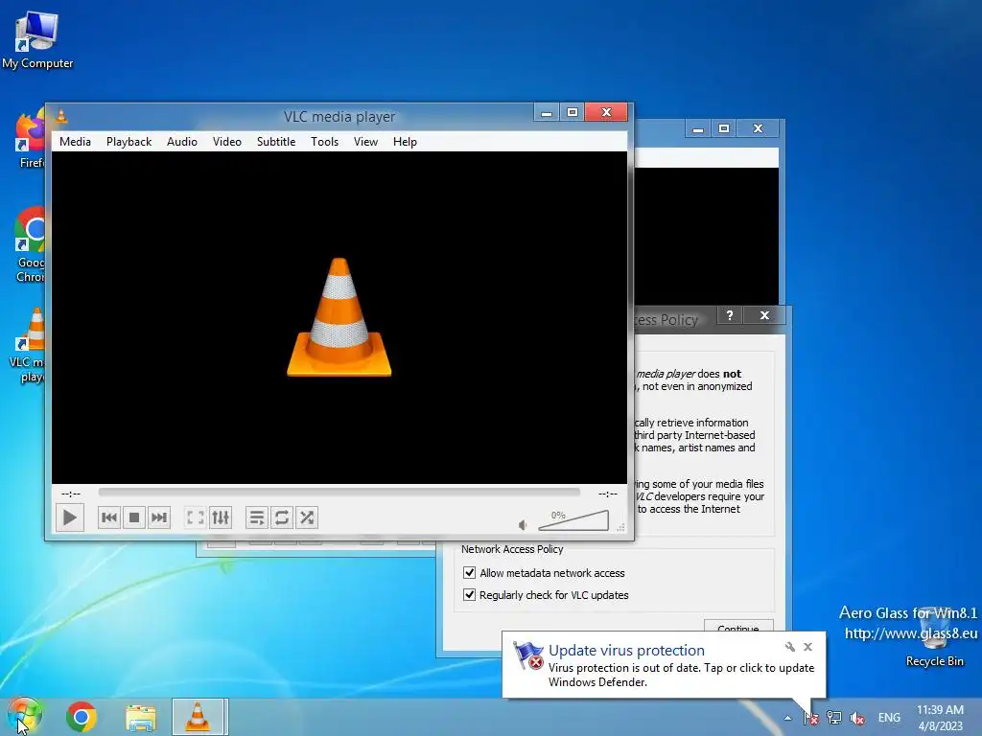This screenshot has height=736, width=982.
Task: Open the Playback menu
Action: tap(129, 142)
